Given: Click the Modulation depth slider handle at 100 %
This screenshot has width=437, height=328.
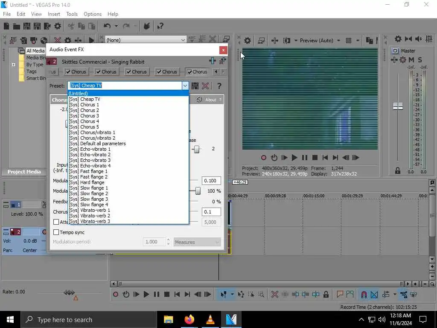Looking at the screenshot, I should 198,191.
